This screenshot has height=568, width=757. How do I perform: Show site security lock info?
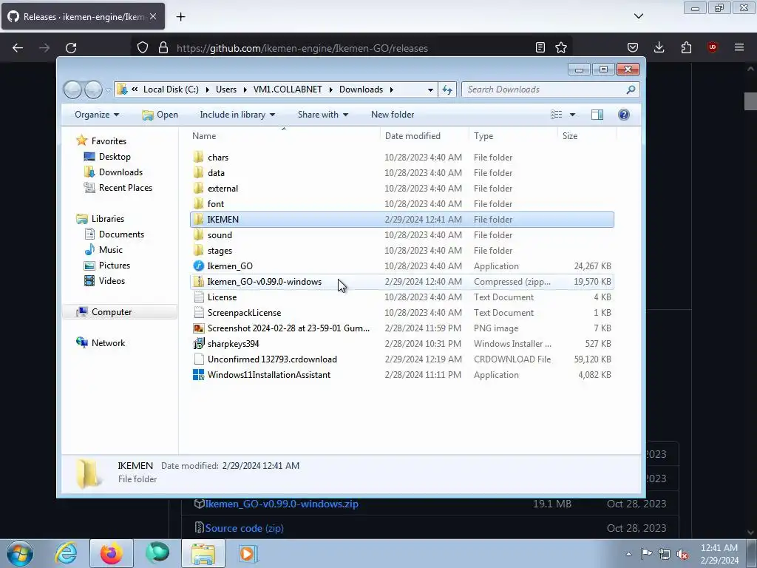click(163, 47)
